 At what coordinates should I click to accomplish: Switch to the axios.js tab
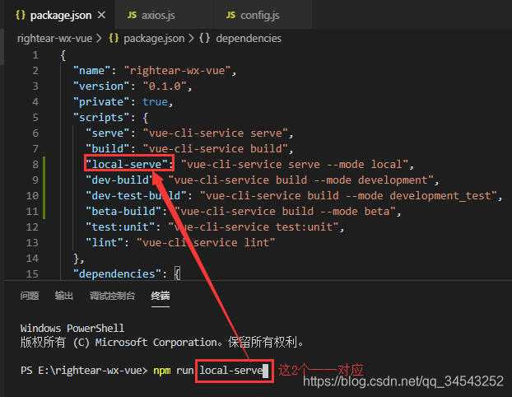[x=161, y=15]
